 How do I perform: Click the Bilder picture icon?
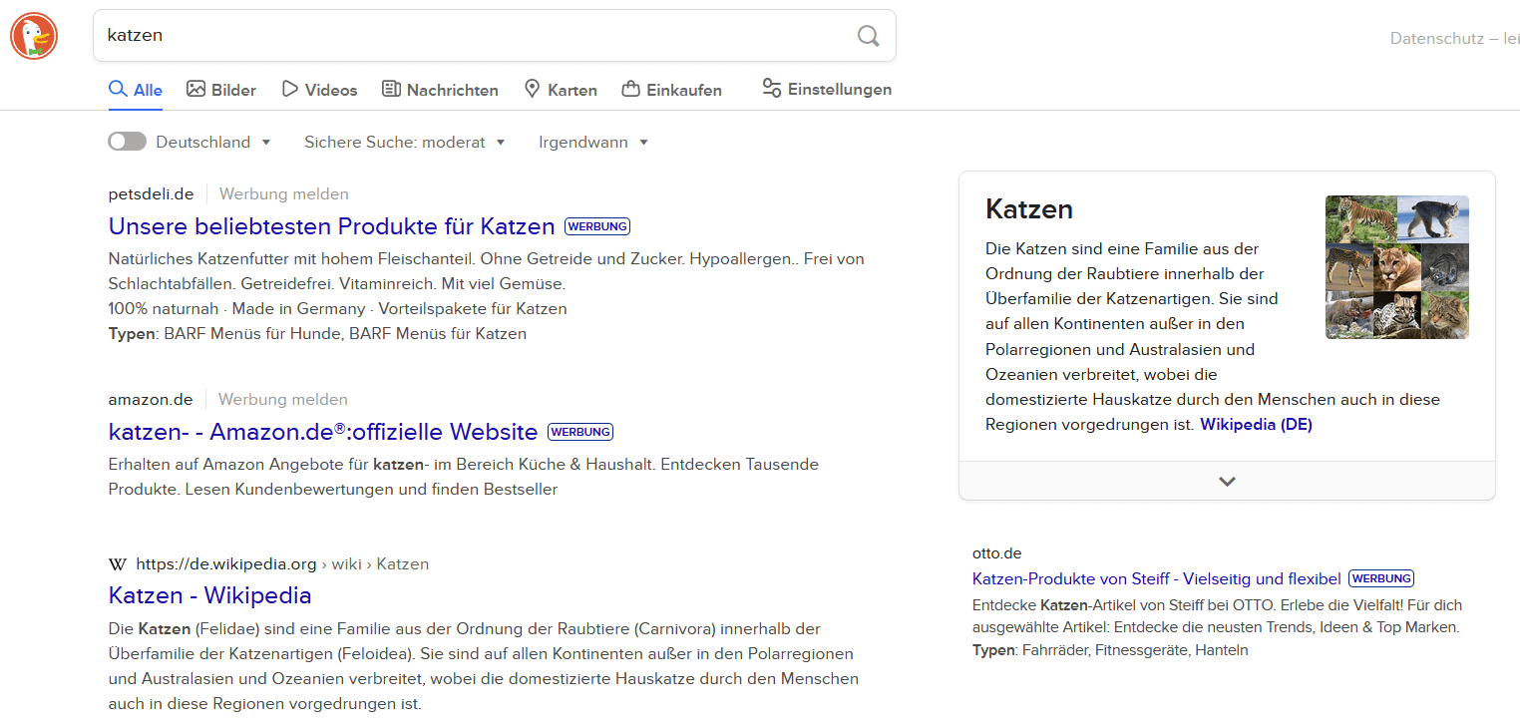pyautogui.click(x=195, y=89)
